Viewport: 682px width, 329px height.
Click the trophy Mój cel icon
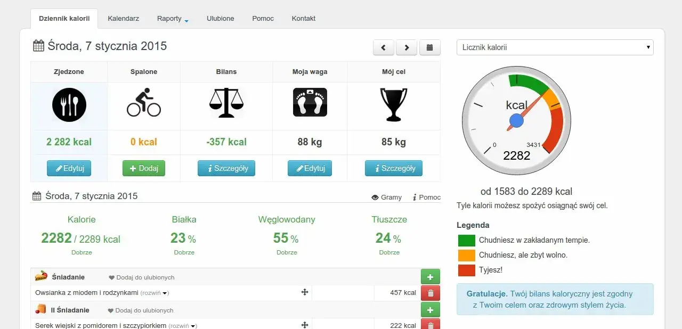click(393, 104)
